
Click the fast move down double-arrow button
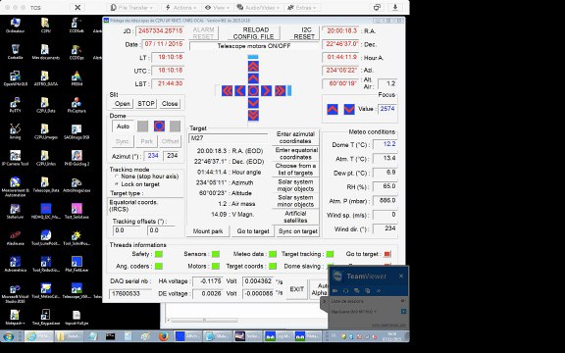253,116
